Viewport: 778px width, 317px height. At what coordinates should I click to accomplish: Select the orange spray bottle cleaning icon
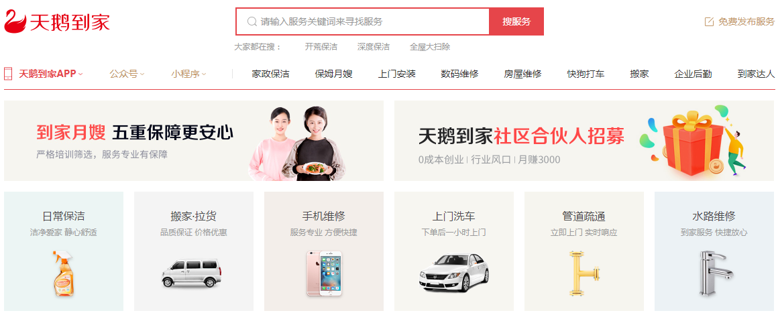64,274
